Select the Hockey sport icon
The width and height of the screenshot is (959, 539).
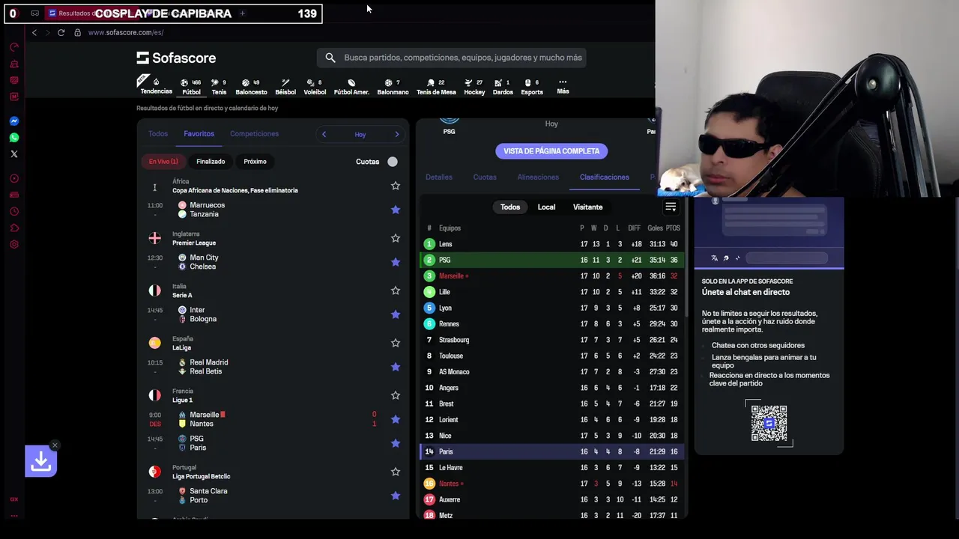click(x=474, y=87)
